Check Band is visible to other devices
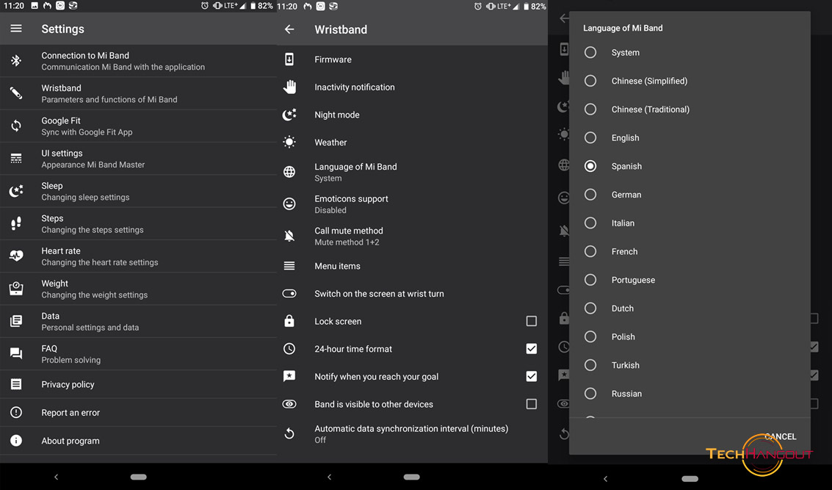This screenshot has width=832, height=490. click(x=531, y=404)
